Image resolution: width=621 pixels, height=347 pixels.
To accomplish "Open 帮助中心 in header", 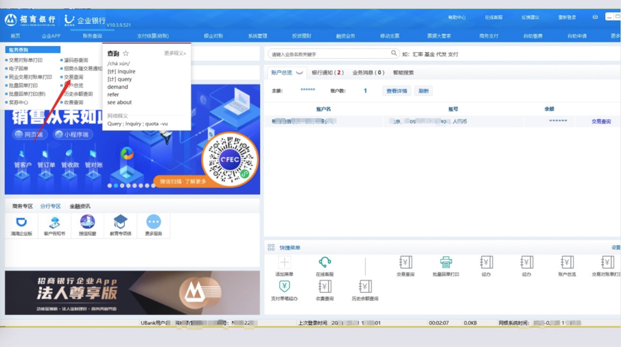I will [x=457, y=17].
